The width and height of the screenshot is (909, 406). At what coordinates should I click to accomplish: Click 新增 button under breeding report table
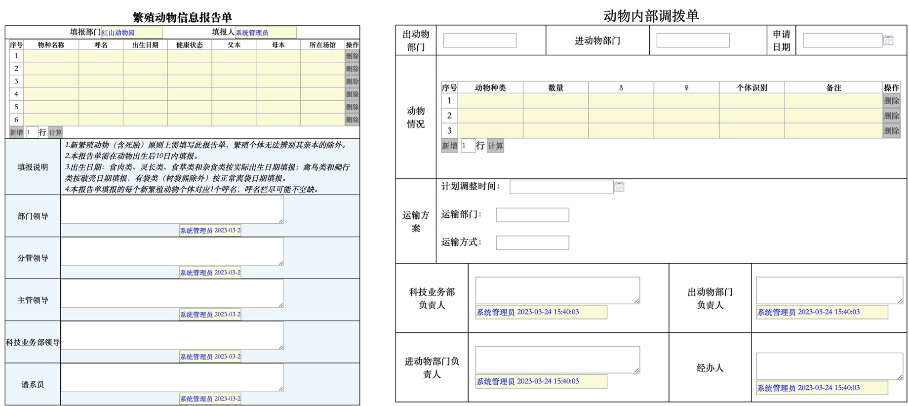(17, 132)
